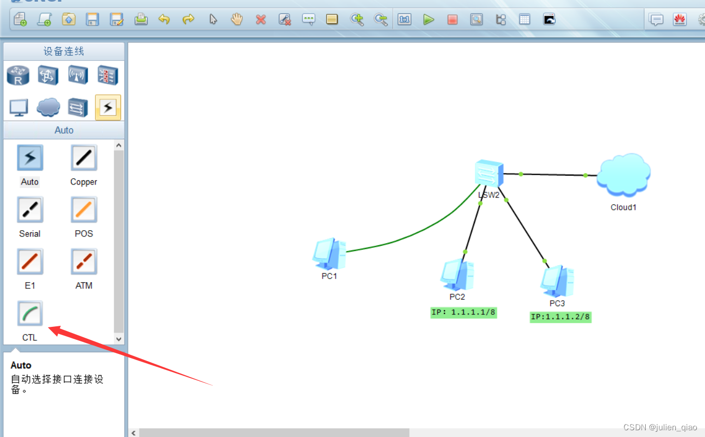Select the rectangle palette tool
Screen dimensions: 705x437
click(332, 20)
